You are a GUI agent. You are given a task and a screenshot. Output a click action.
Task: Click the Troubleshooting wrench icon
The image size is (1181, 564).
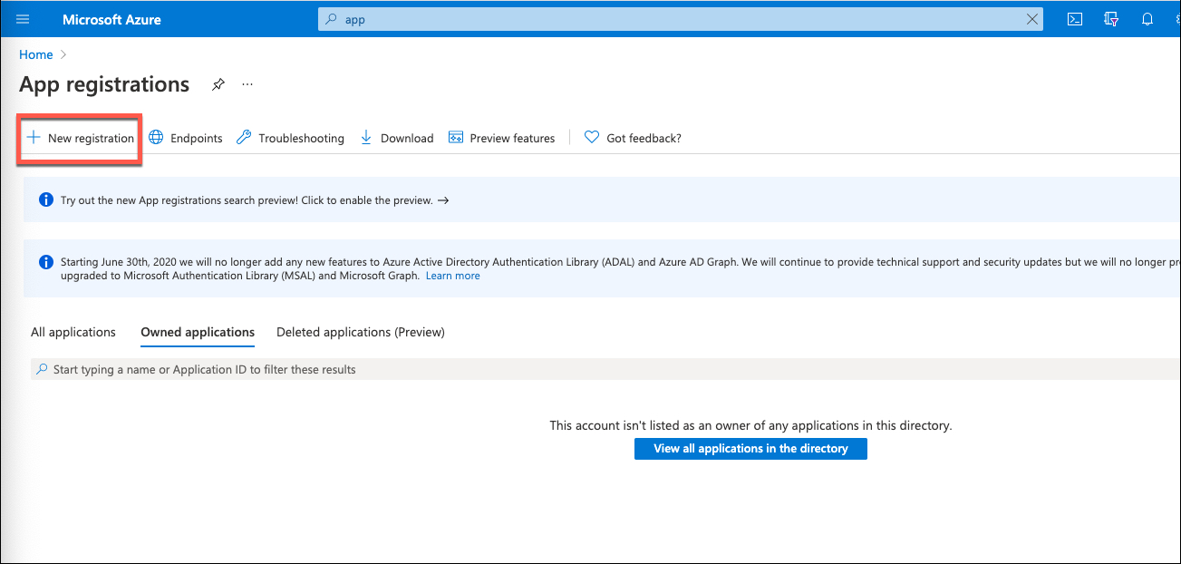[244, 138]
